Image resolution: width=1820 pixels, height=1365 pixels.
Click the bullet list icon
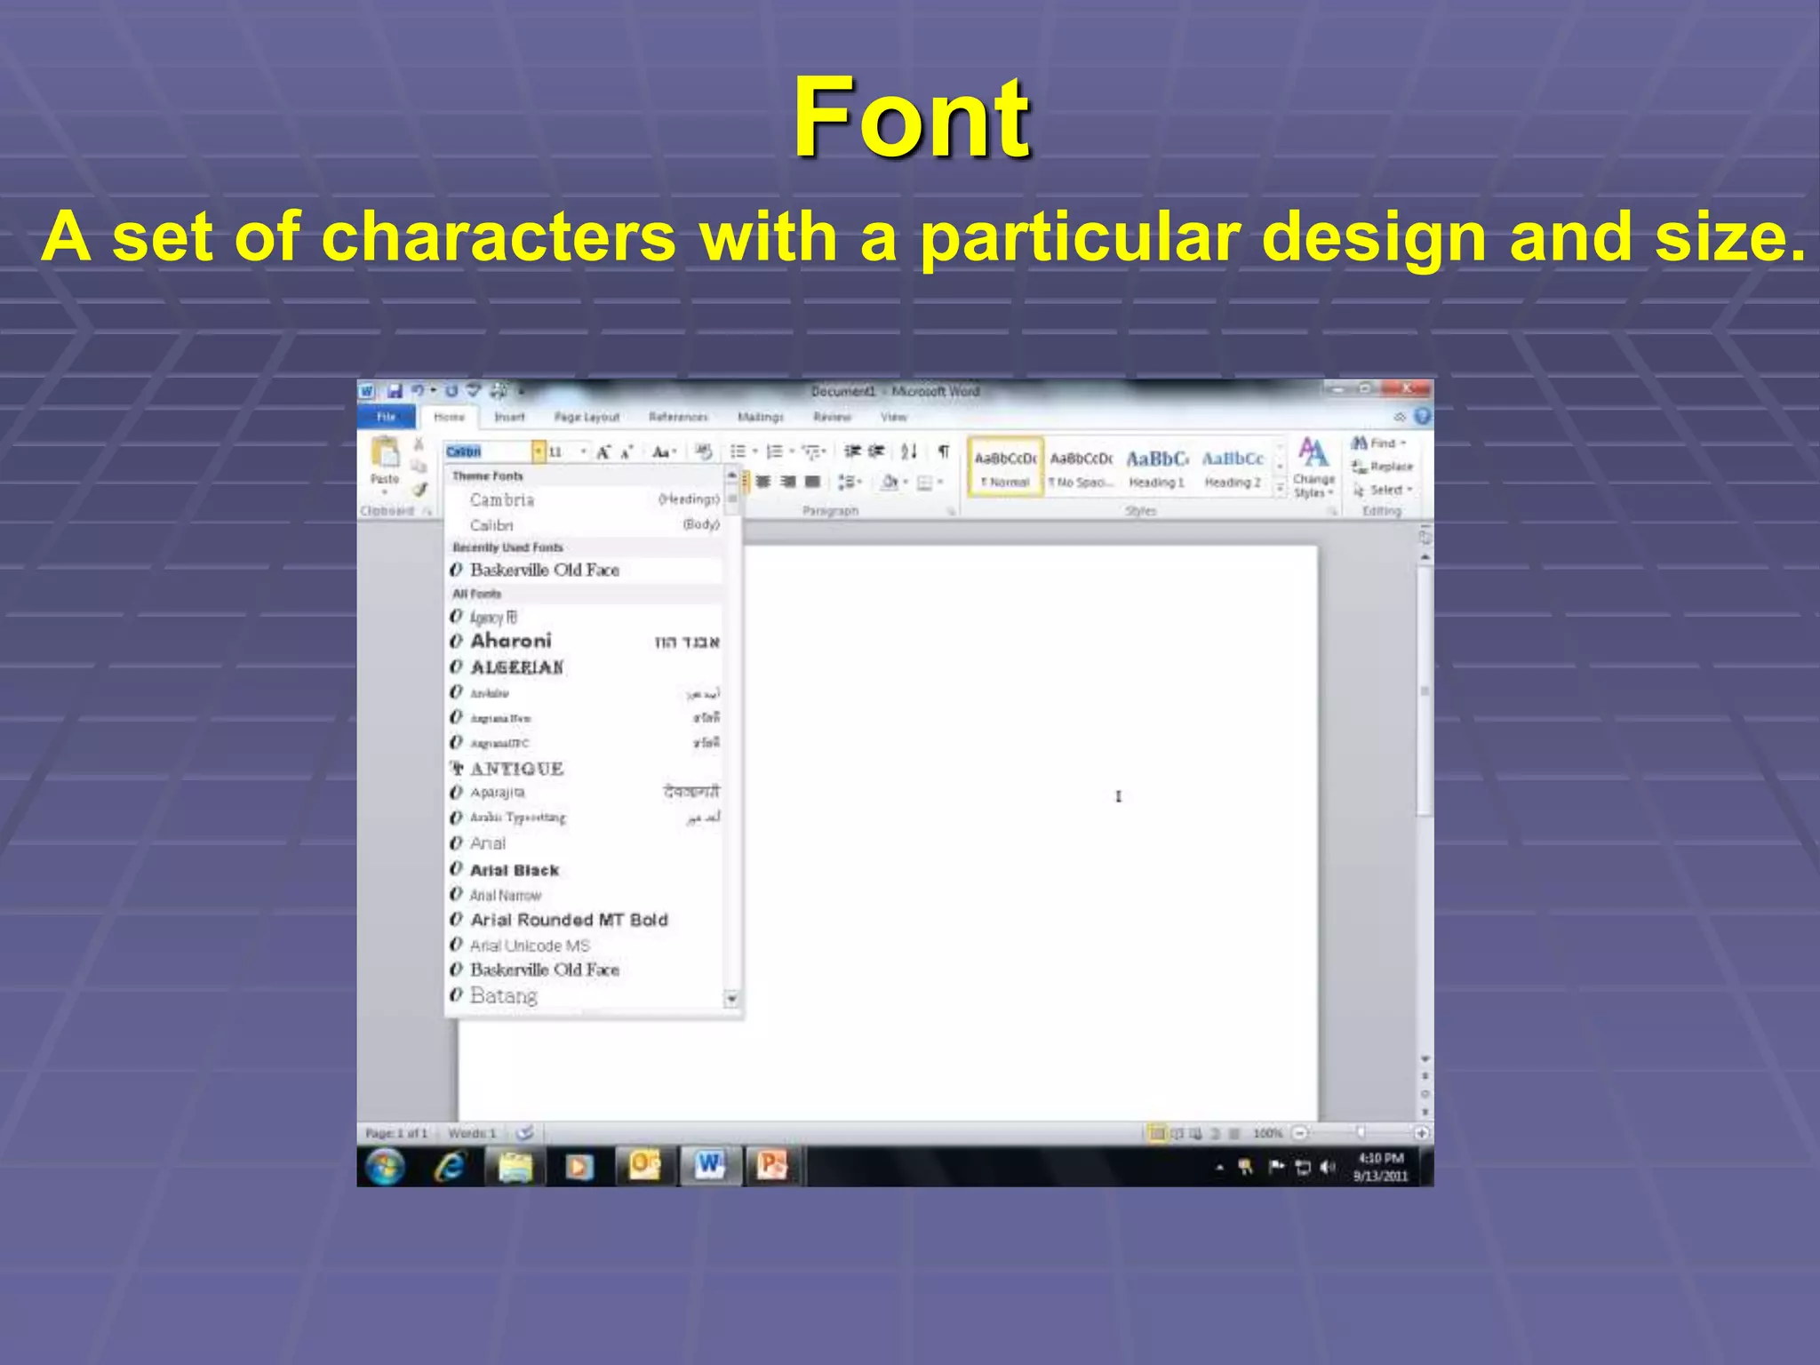pyautogui.click(x=738, y=451)
